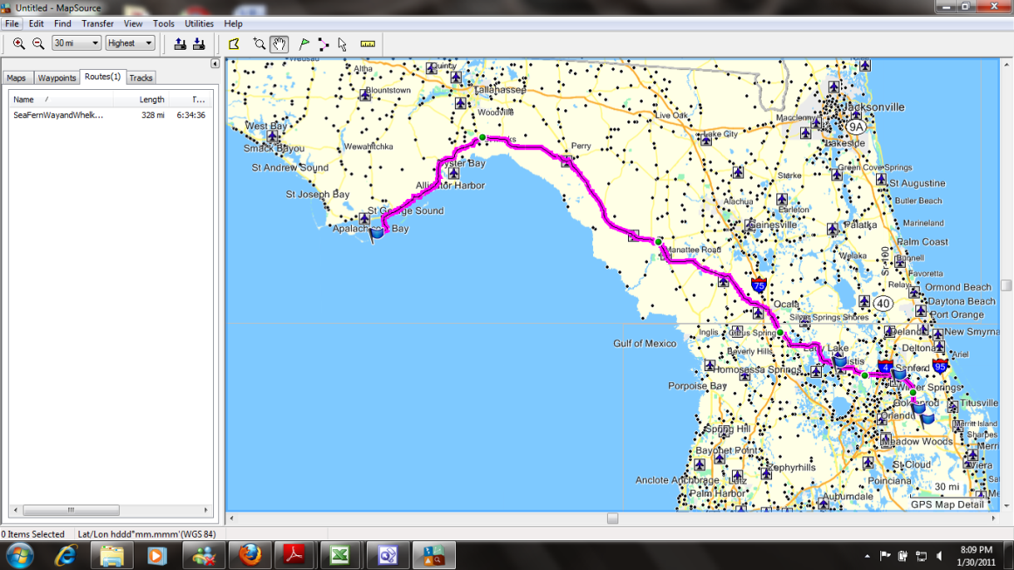Select the Route tool
1014x570 pixels.
(323, 44)
